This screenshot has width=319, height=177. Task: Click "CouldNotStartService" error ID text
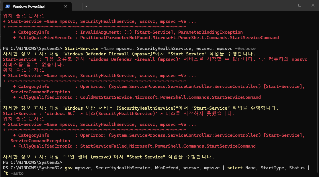coord(106,97)
